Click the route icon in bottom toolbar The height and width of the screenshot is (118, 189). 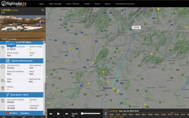coord(14,117)
